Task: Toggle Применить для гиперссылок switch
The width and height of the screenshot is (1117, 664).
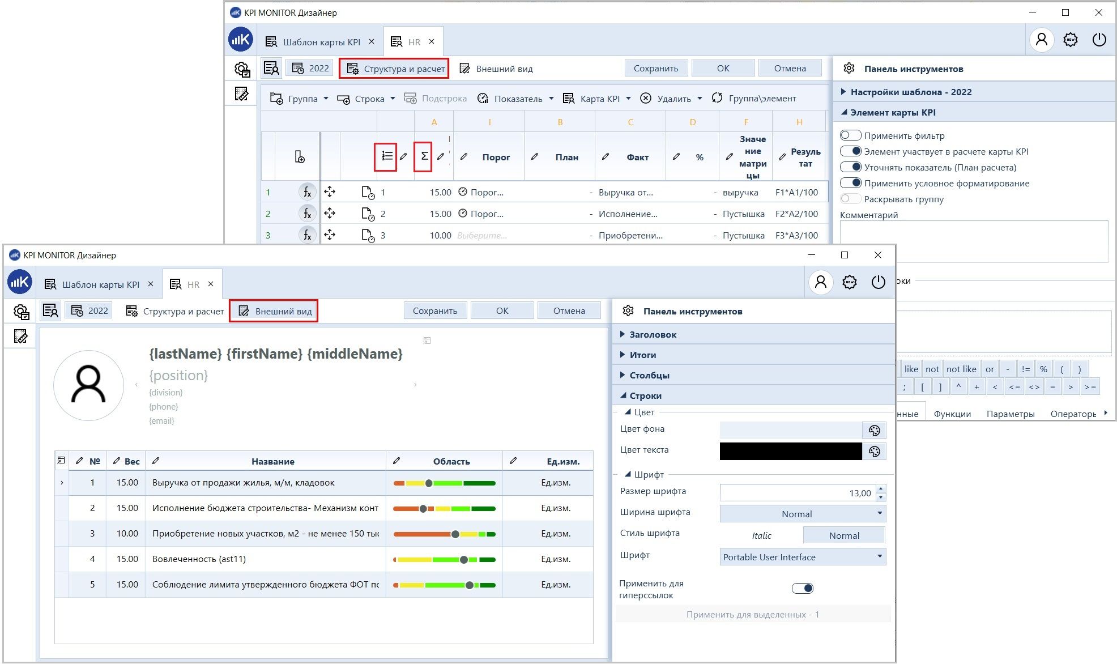Action: click(803, 588)
